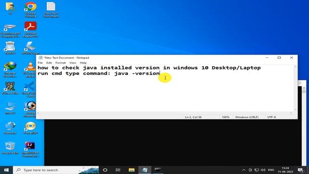Switch to Notepad from its taskbar button
Image resolution: width=309 pixels, height=174 pixels.
pyautogui.click(x=145, y=170)
